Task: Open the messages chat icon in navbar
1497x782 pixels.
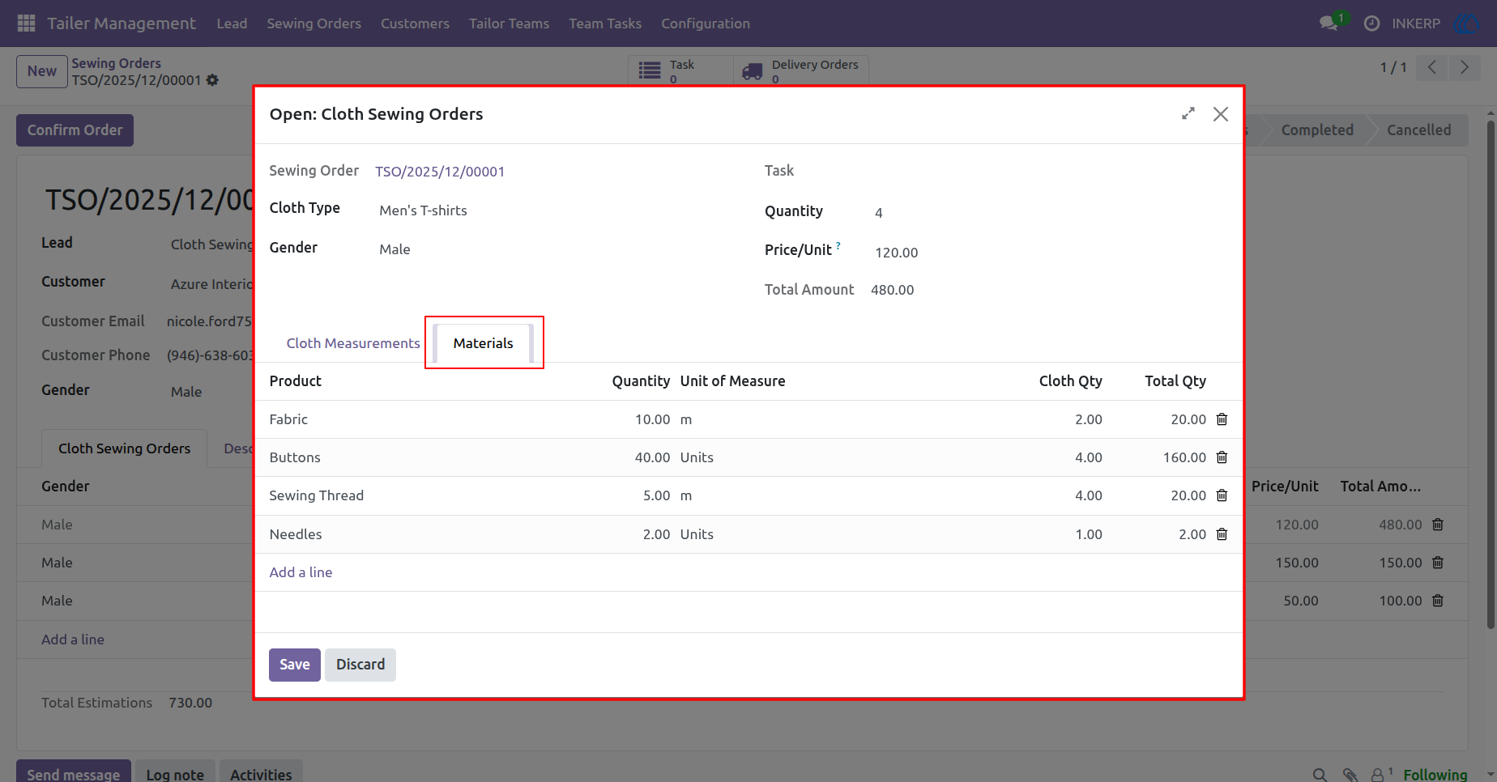Action: pos(1329,23)
